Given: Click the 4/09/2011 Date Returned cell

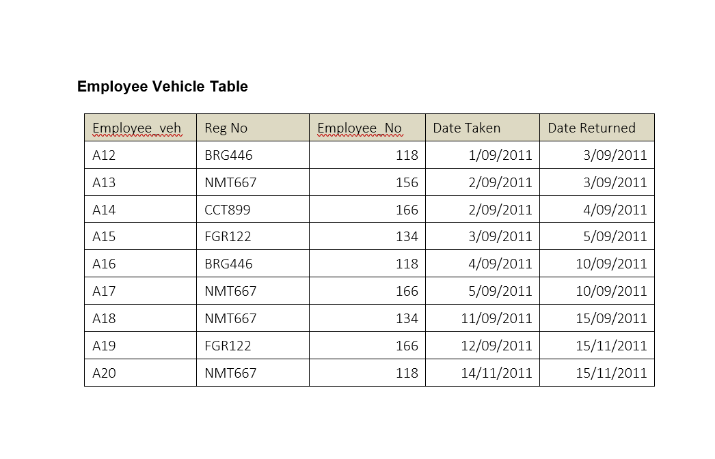Looking at the screenshot, I should pyautogui.click(x=597, y=209).
